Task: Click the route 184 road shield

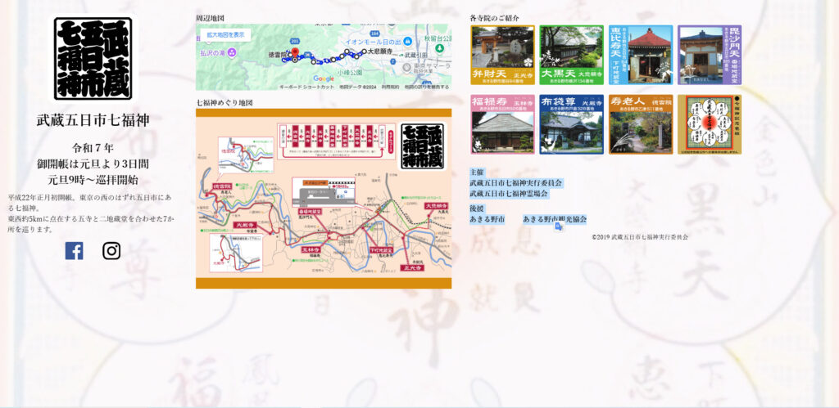Action: pyautogui.click(x=374, y=34)
